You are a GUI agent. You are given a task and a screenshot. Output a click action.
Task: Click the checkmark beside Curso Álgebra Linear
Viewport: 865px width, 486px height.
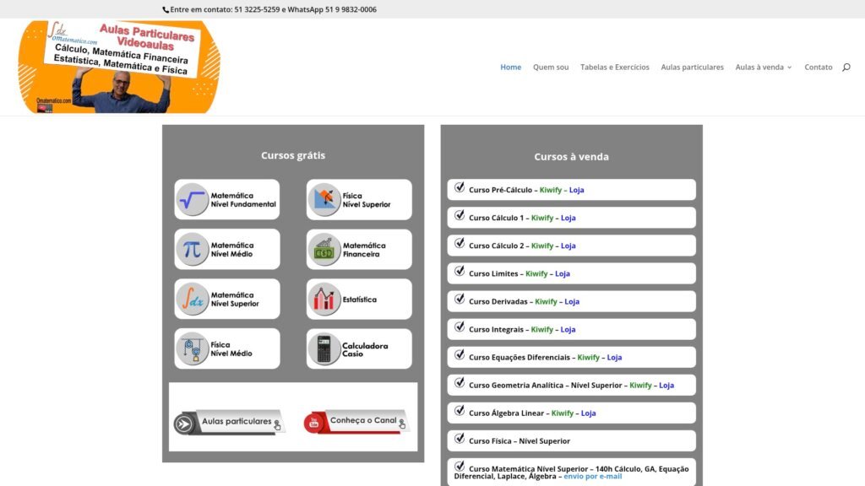(460, 411)
